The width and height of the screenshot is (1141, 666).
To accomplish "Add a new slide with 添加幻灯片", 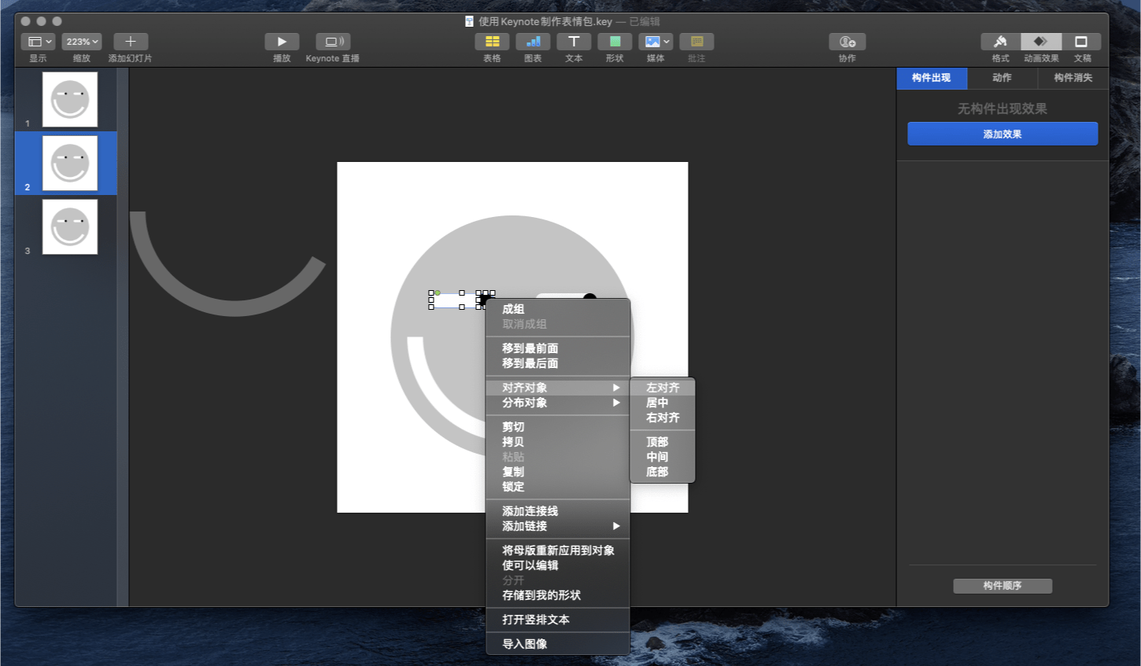I will pyautogui.click(x=131, y=41).
